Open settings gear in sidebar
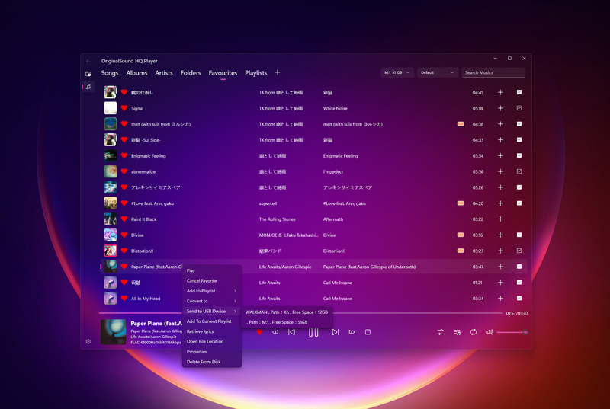 [x=88, y=341]
